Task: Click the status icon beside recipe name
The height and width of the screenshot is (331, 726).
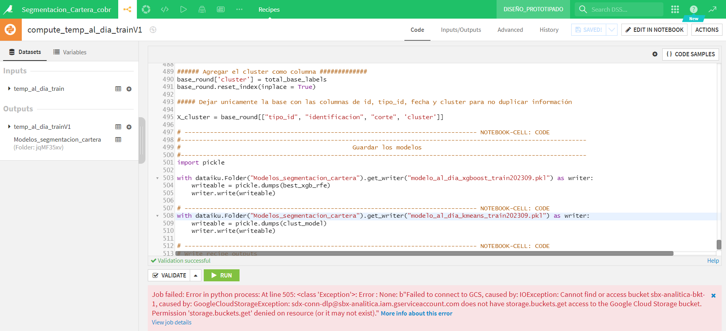Action: 153,30
